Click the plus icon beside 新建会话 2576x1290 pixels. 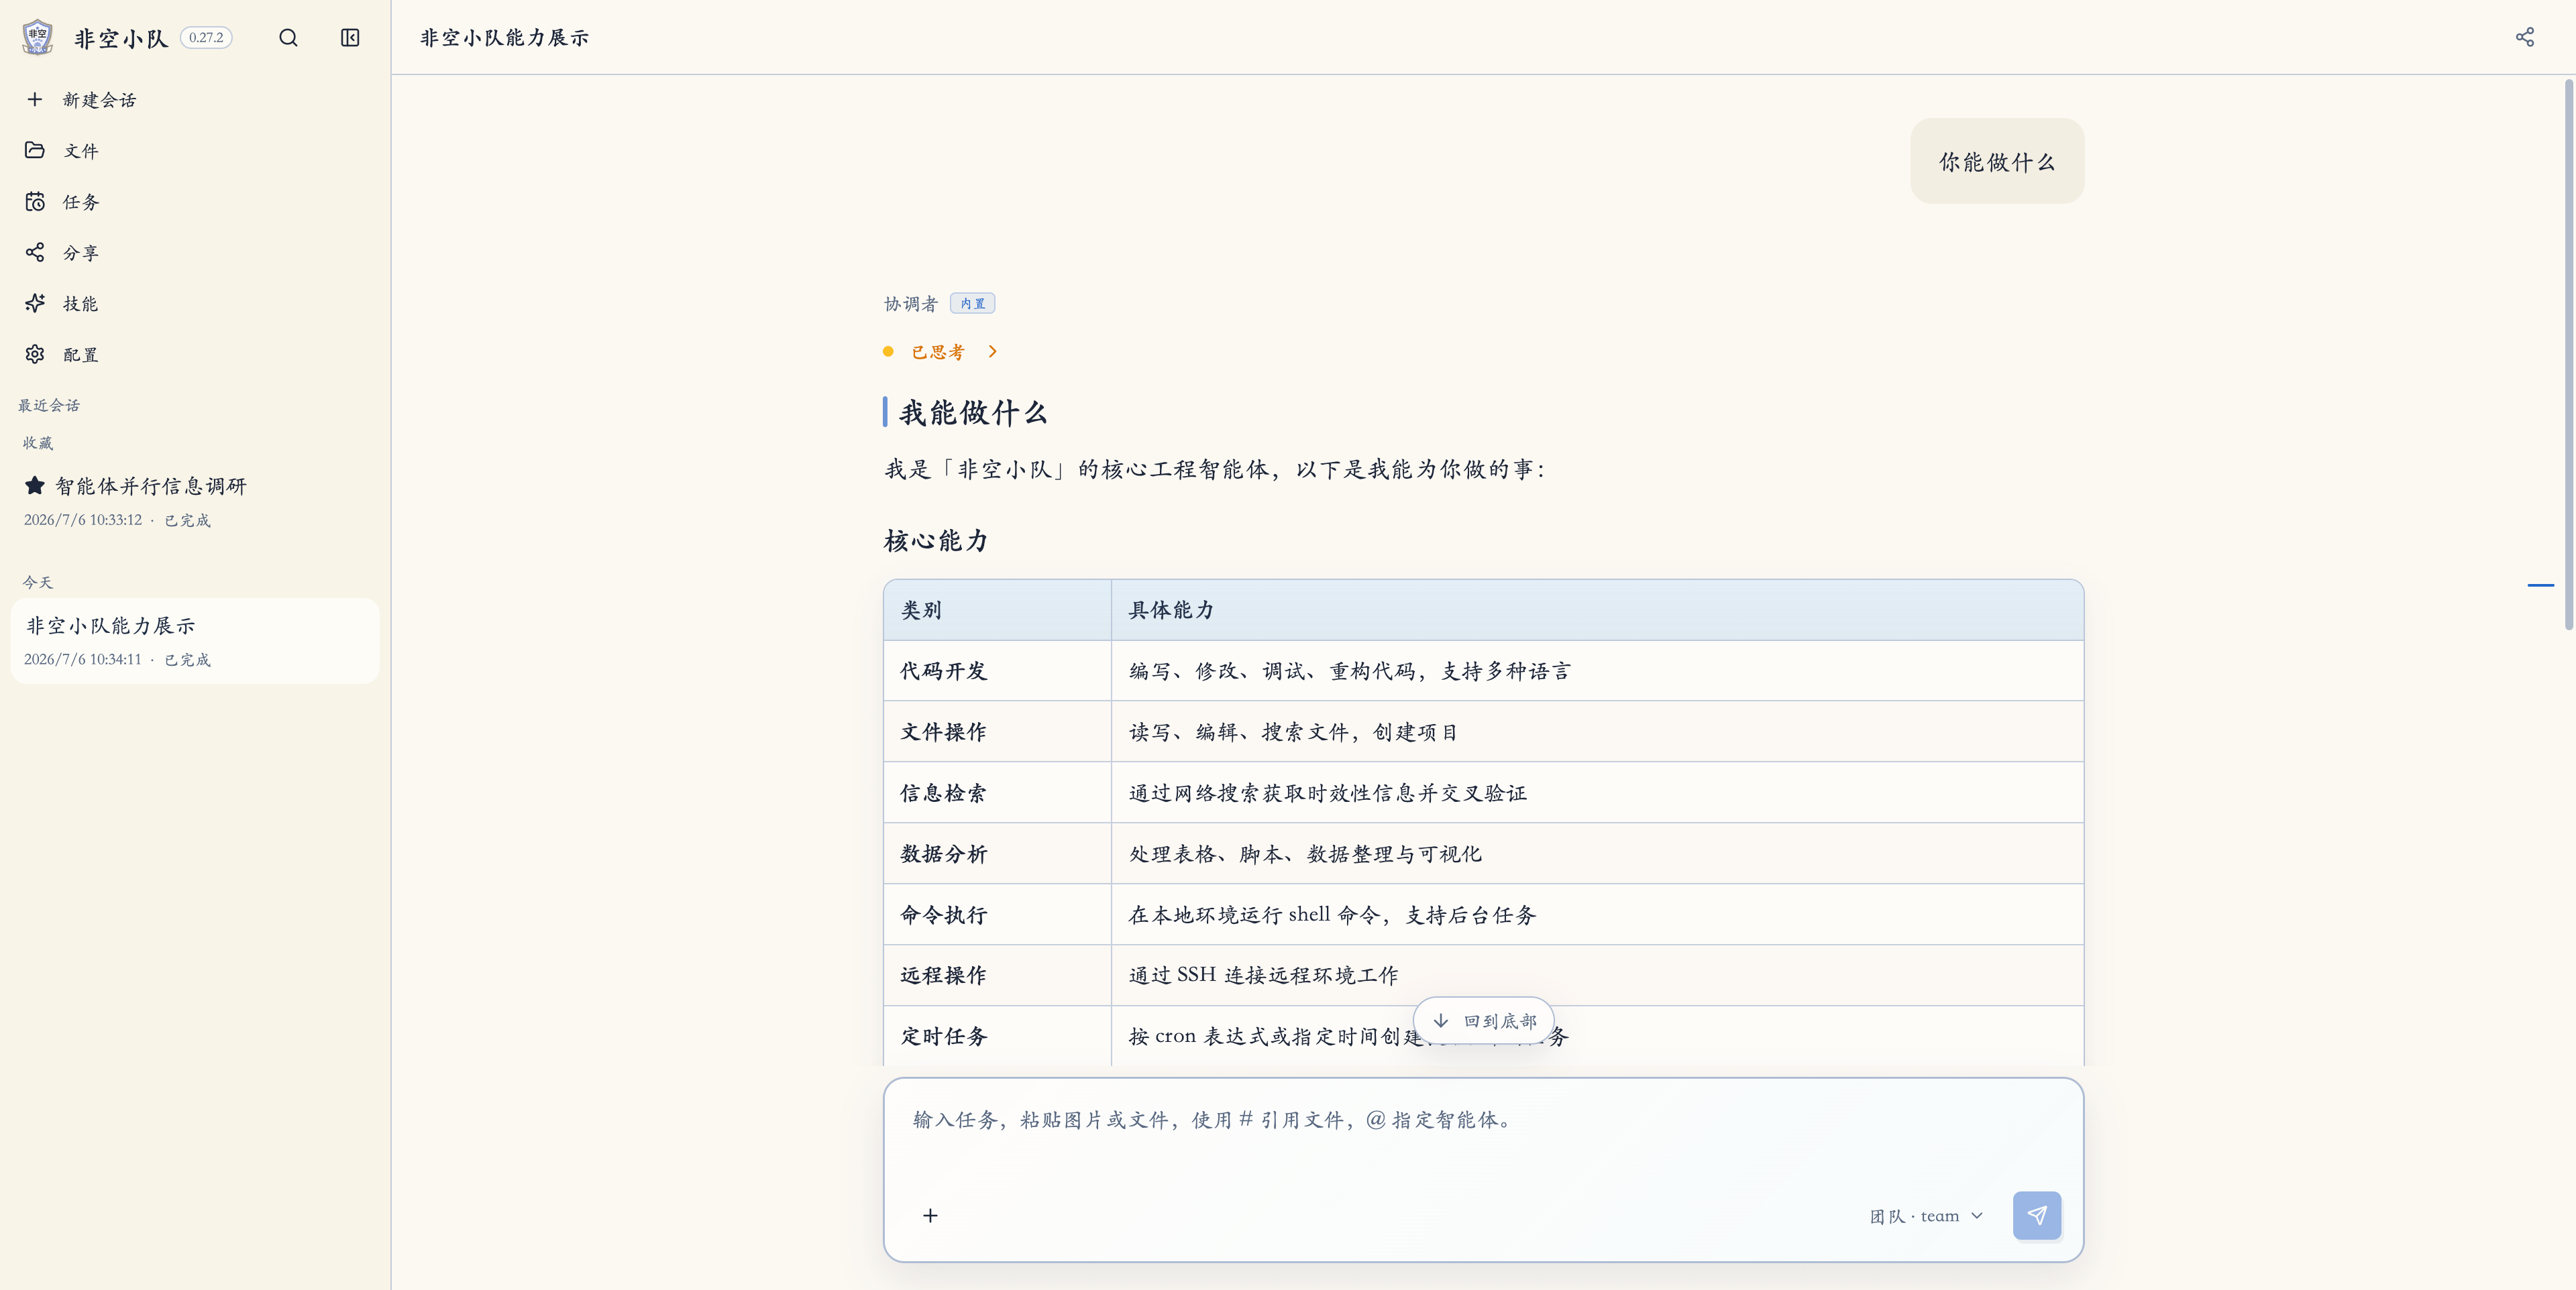[35, 99]
